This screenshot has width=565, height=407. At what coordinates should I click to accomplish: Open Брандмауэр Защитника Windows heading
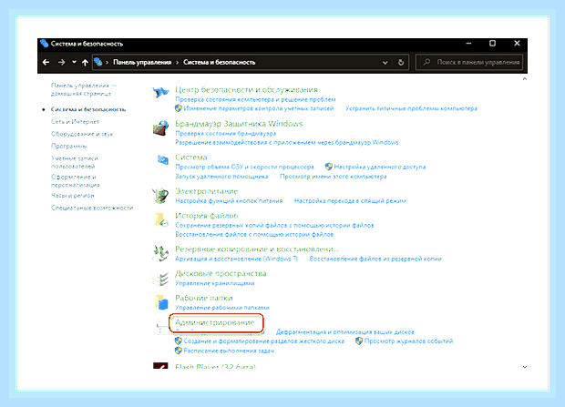239,124
